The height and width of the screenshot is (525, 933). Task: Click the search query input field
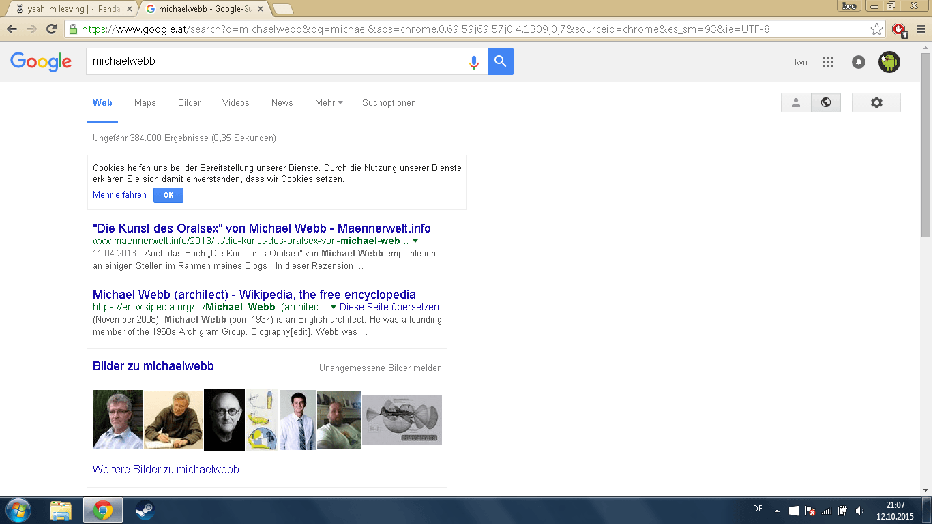pos(273,61)
